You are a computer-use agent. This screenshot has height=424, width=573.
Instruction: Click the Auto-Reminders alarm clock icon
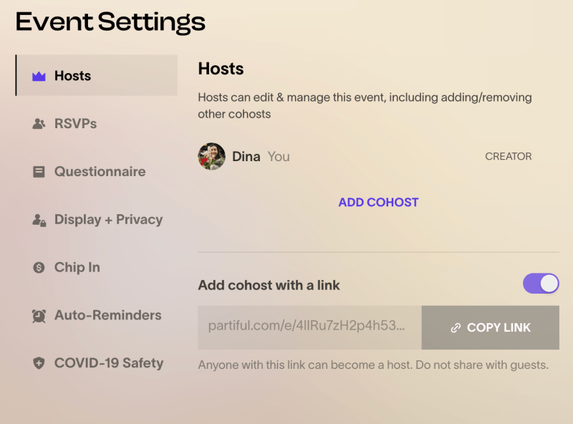[39, 316]
